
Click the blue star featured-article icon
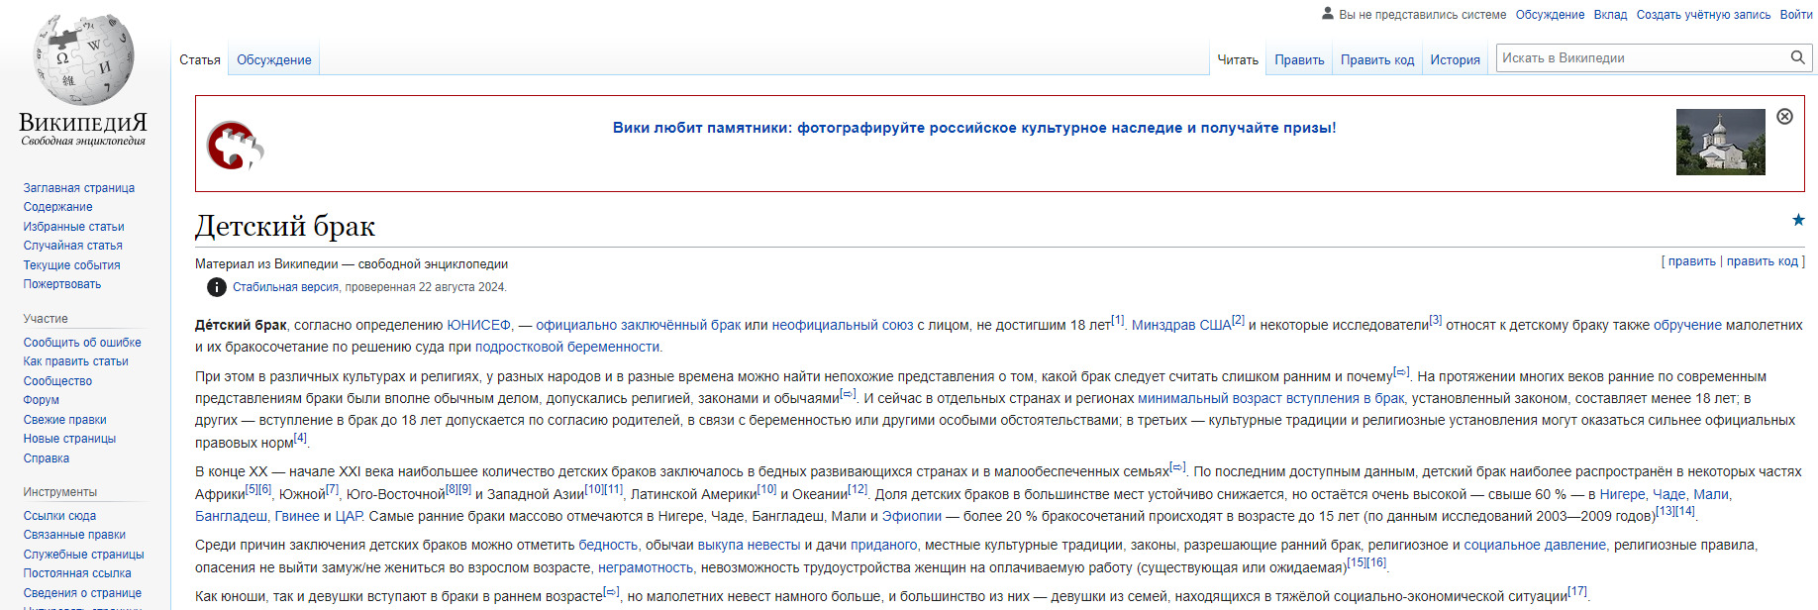[x=1798, y=220]
